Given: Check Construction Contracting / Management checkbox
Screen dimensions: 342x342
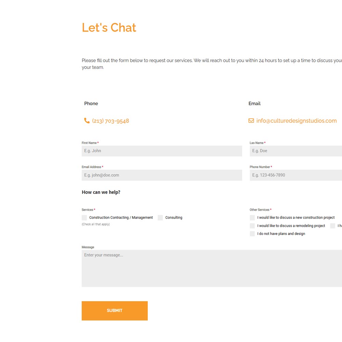Looking at the screenshot, I should coord(84,218).
